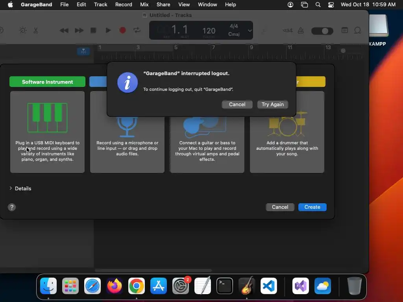Open the GarageBand application menu
The image size is (403, 302).
(x=36, y=5)
